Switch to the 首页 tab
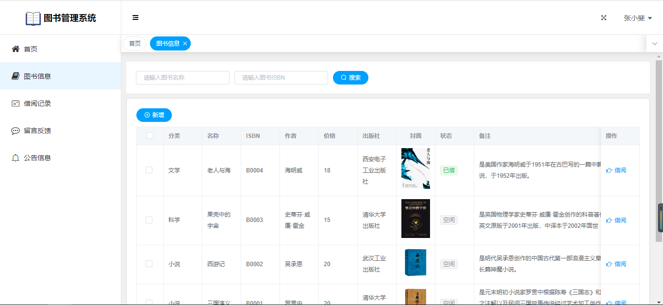 click(134, 44)
